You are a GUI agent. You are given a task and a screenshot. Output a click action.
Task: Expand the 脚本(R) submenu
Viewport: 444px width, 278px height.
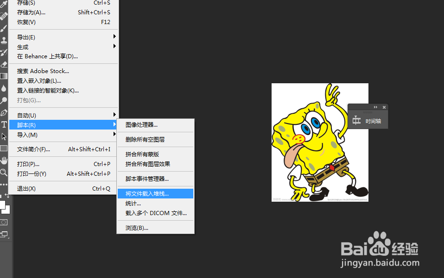click(x=63, y=125)
